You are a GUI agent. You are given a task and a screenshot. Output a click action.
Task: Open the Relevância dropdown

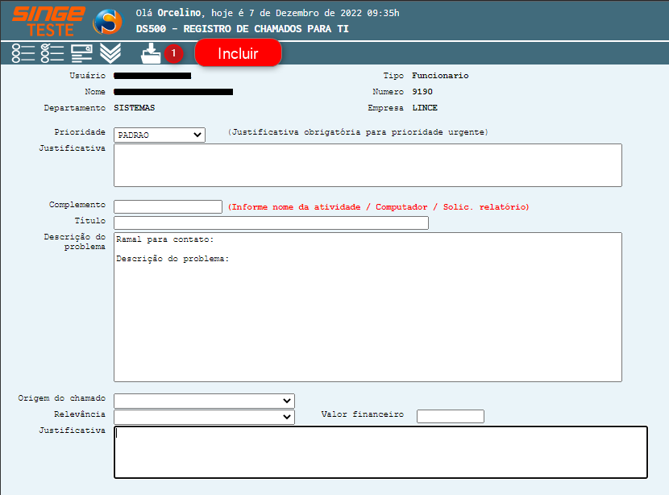pyautogui.click(x=204, y=416)
